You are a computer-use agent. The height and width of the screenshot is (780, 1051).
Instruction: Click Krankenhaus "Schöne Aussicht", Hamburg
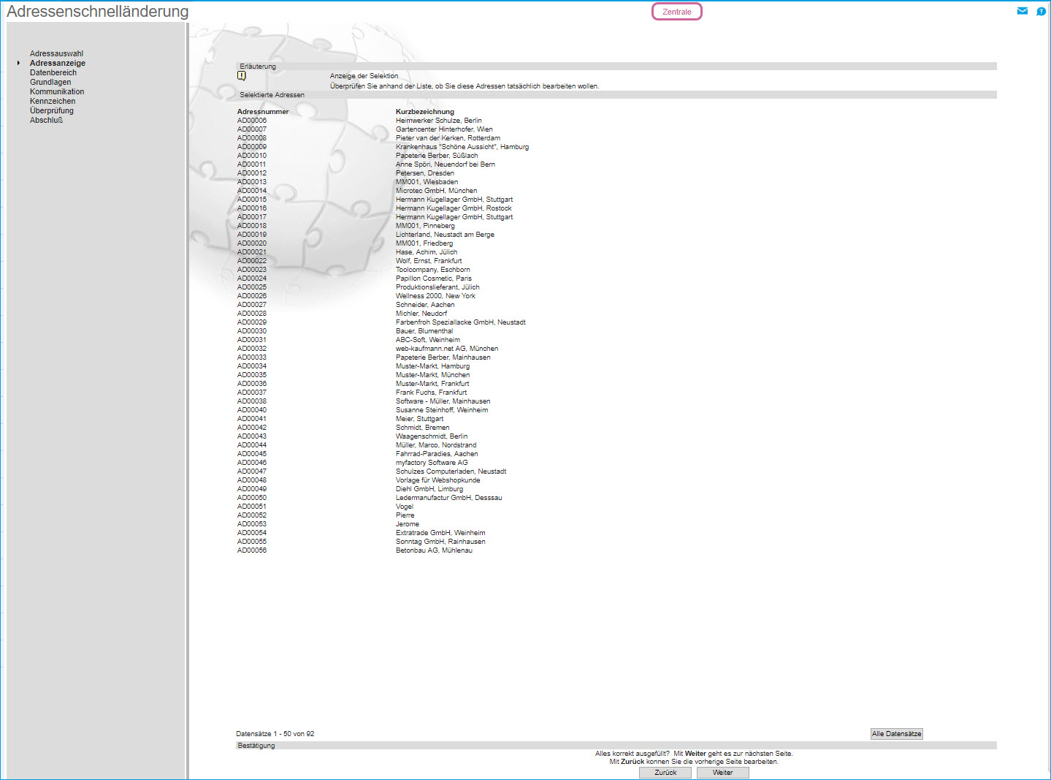pos(462,147)
